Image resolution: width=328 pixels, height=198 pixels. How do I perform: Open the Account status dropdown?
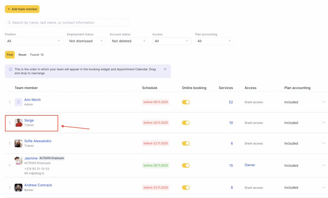129,41
